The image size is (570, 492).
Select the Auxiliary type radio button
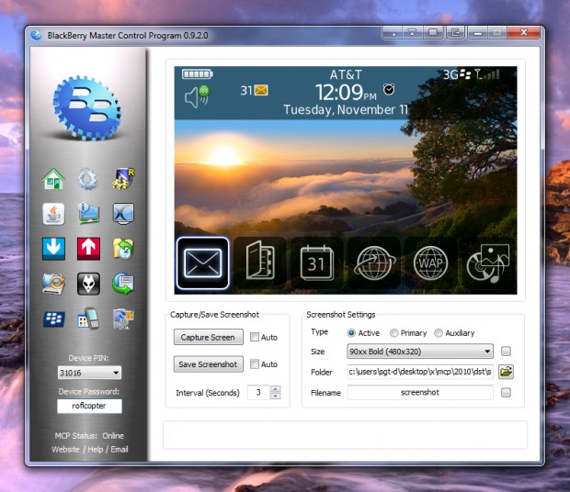tap(439, 332)
